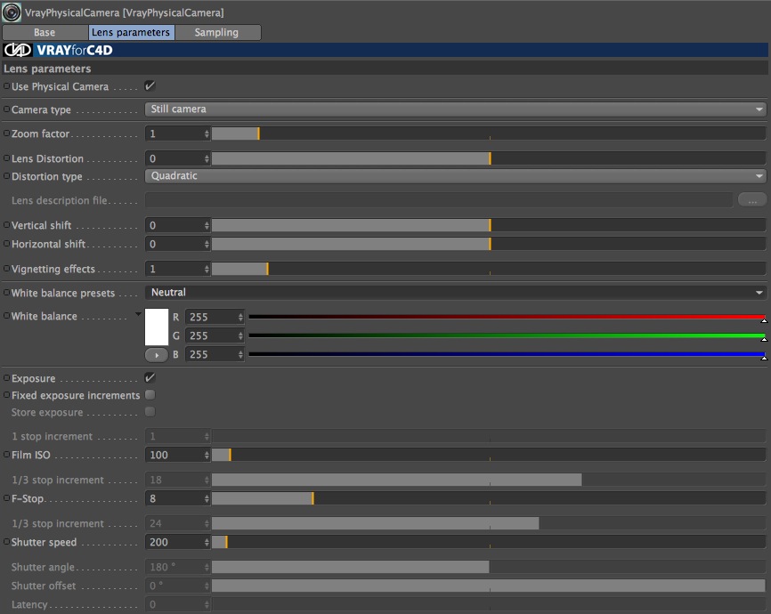771x614 pixels.
Task: Open White balance presets Neutral dropdown
Action: 455,293
